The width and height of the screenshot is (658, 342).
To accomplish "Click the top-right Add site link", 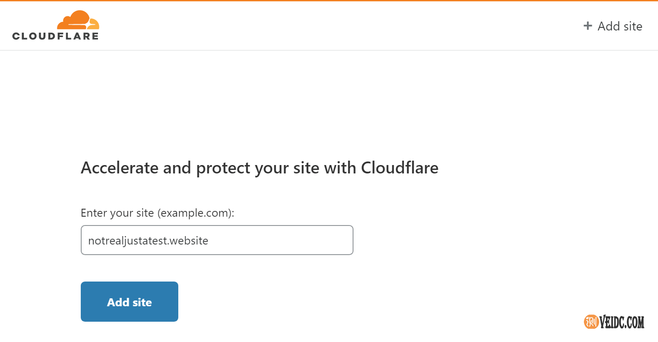I will pyautogui.click(x=620, y=26).
